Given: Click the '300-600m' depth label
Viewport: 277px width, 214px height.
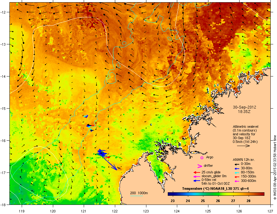Looking at the screenshot, I should pyautogui.click(x=248, y=181).
